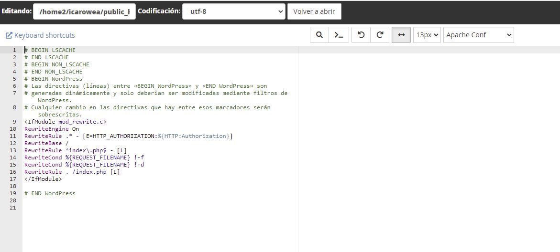The height and width of the screenshot is (252, 560).
Task: Focus the file path field /home2/icarowea
Action: [84, 11]
